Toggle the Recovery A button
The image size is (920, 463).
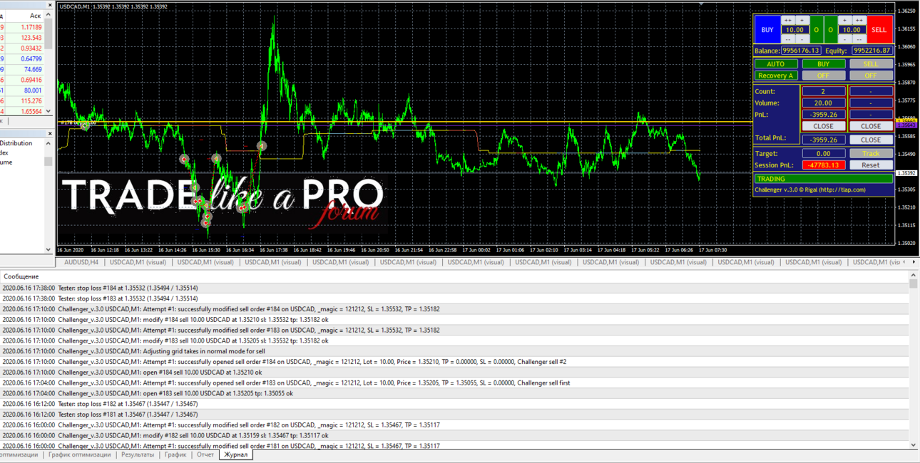tap(776, 76)
